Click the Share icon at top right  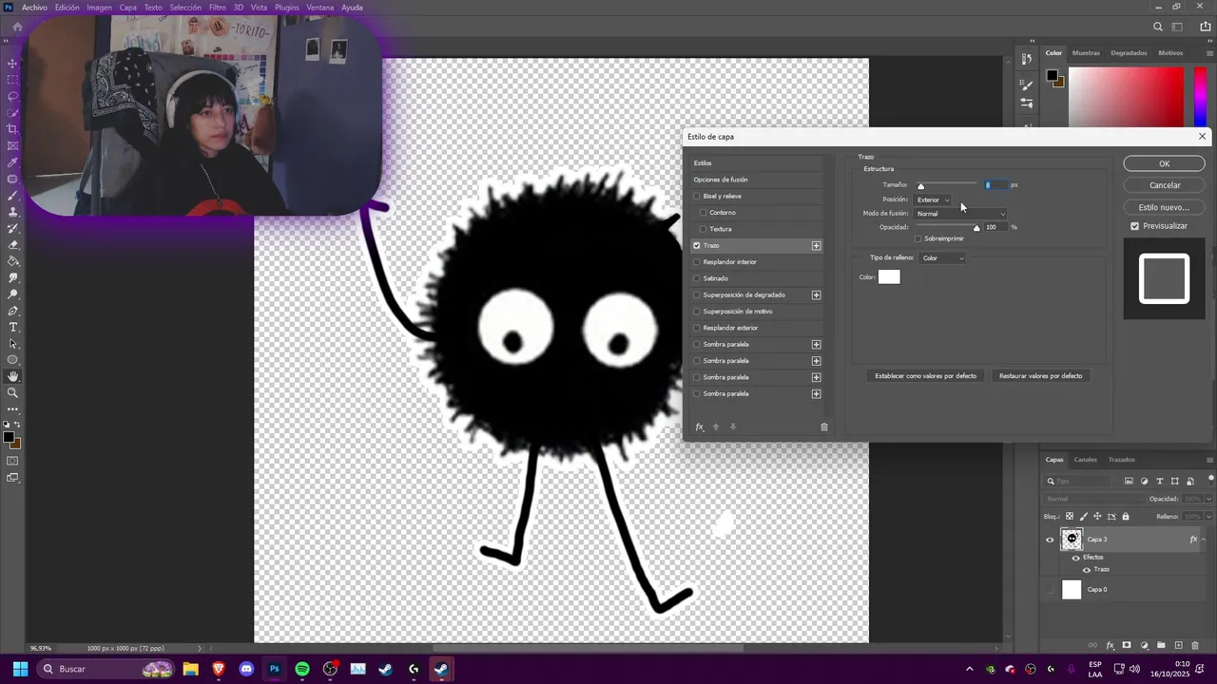click(1206, 27)
